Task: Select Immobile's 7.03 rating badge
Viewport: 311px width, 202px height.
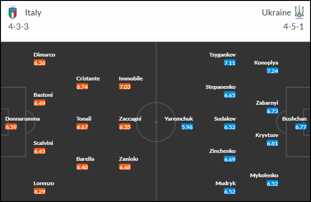Action: 125,87
